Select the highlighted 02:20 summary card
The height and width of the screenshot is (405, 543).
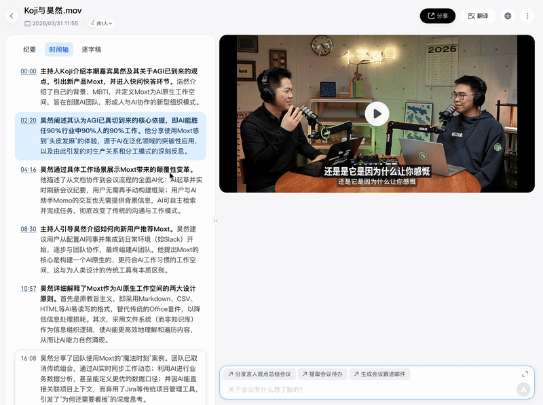pos(111,136)
